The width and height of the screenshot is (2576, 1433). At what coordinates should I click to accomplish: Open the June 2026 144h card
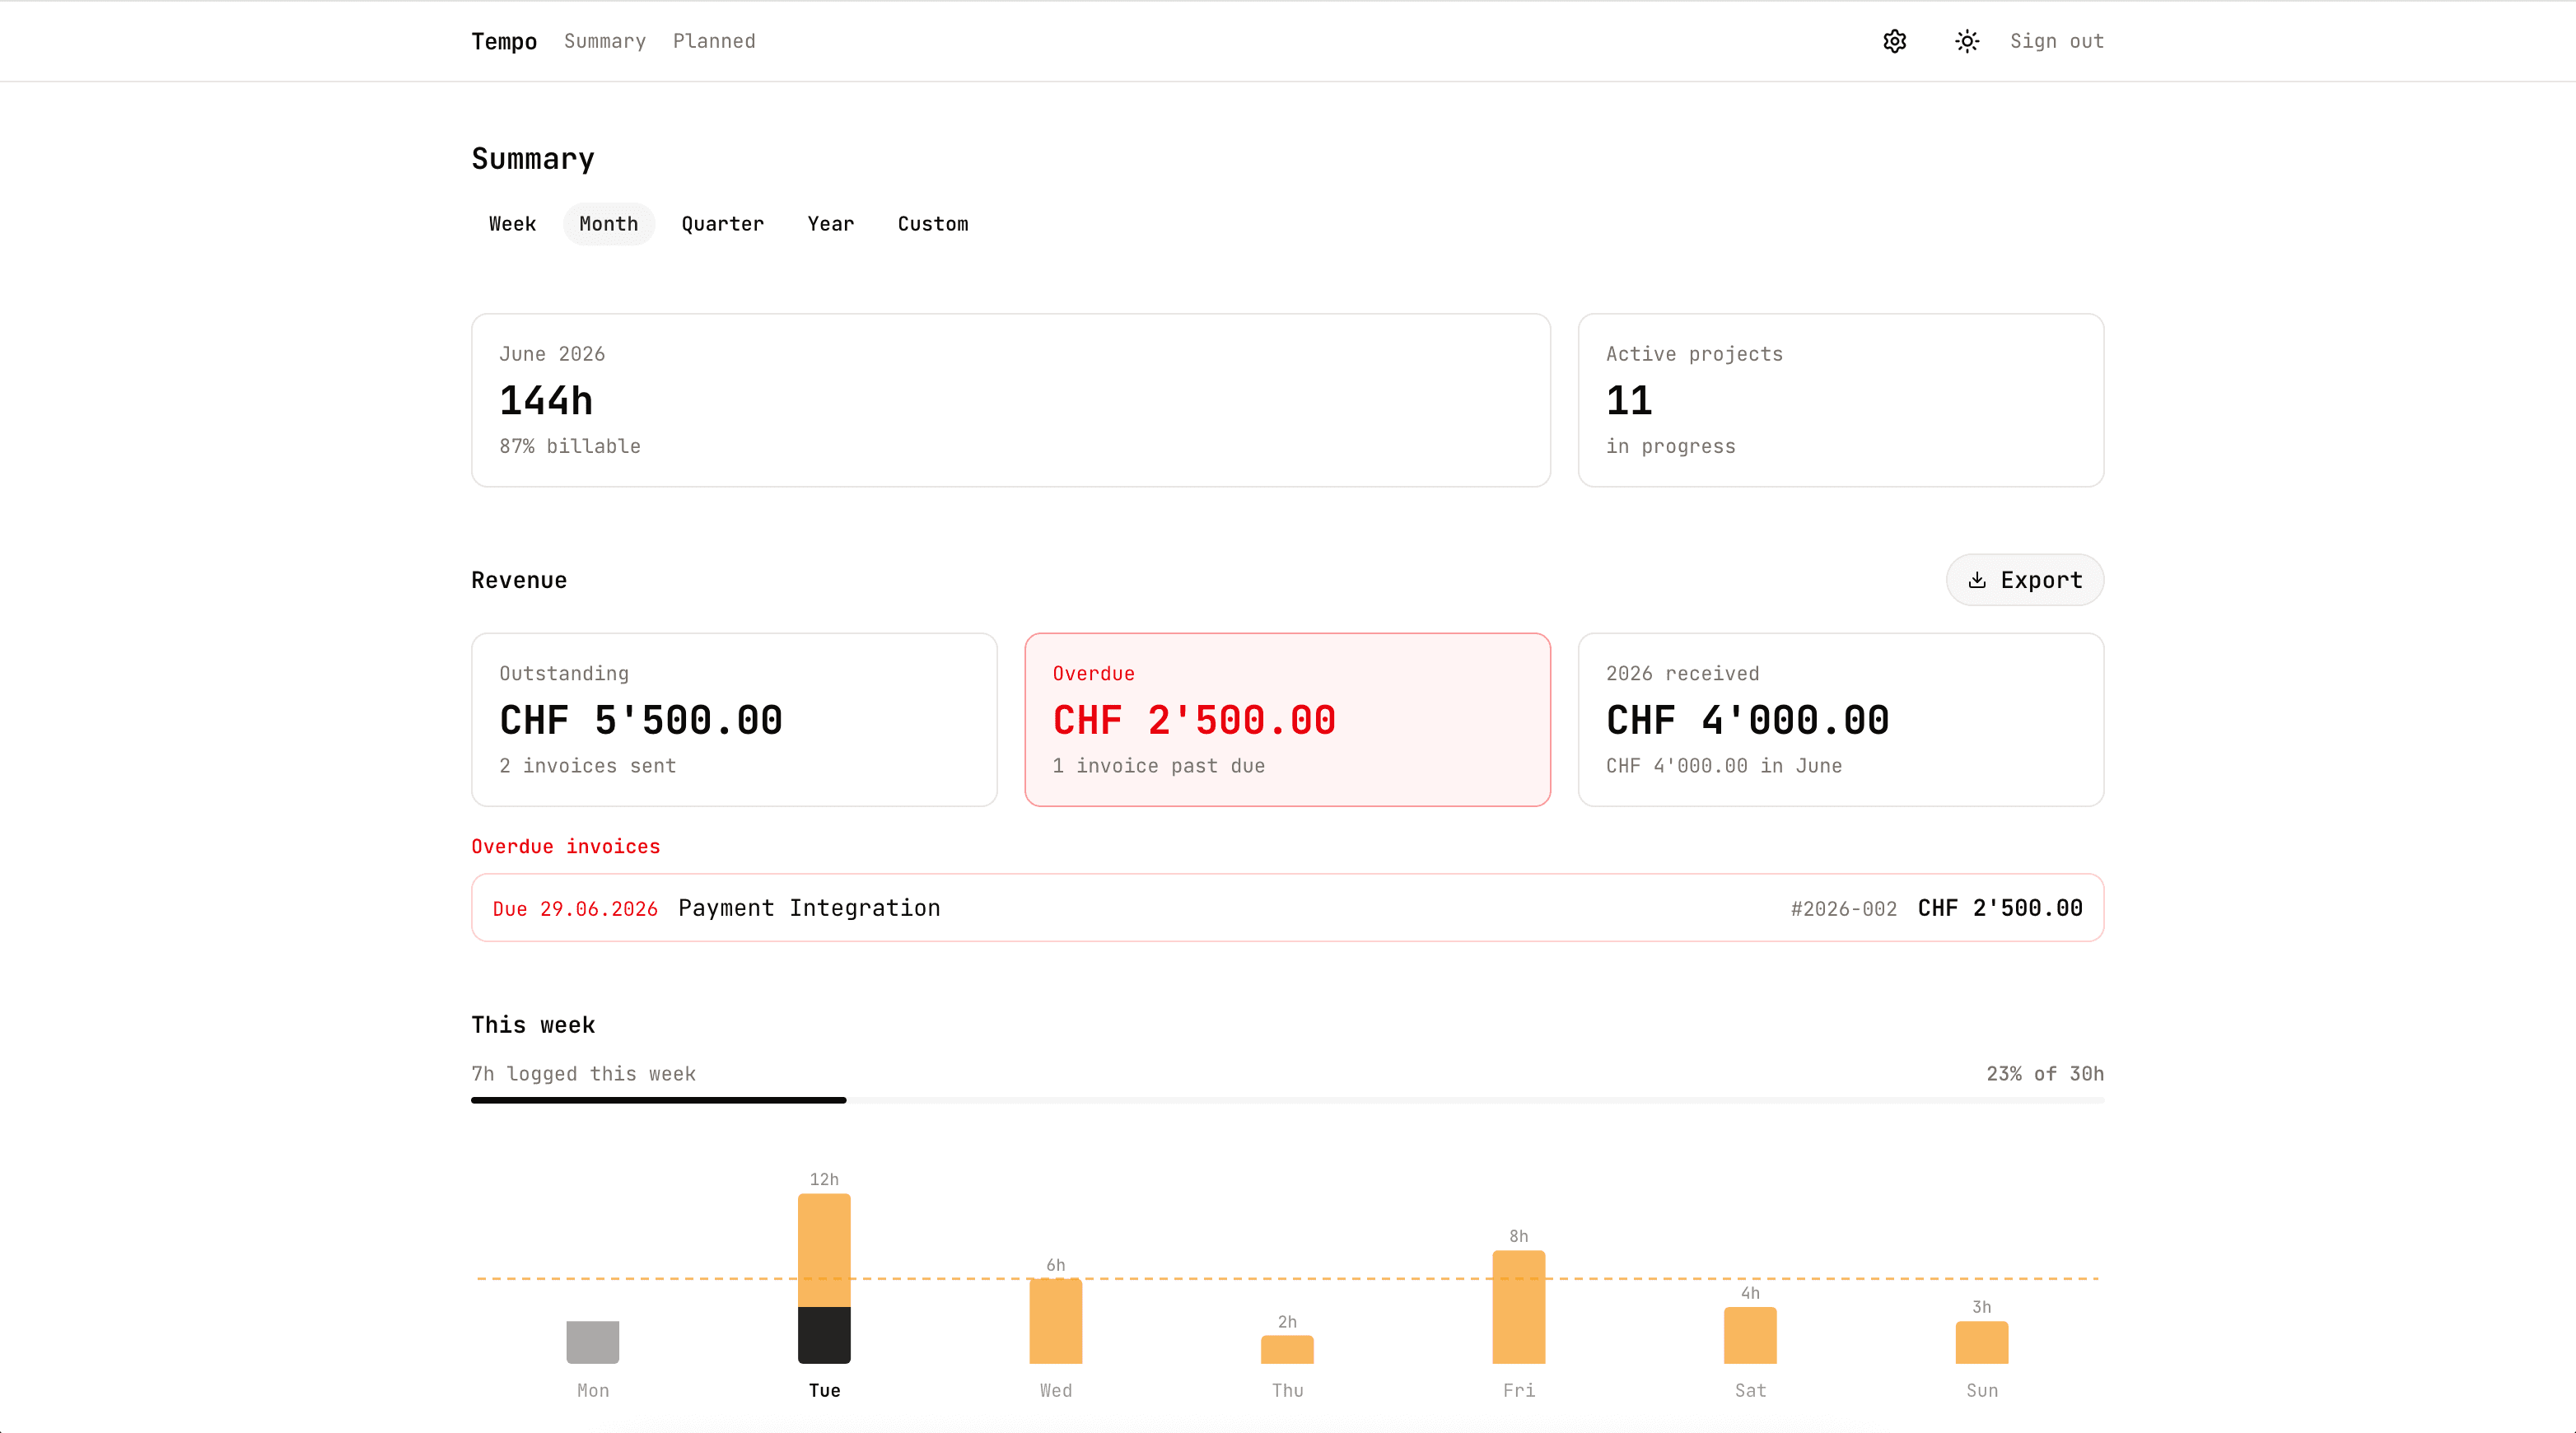coord(1011,400)
